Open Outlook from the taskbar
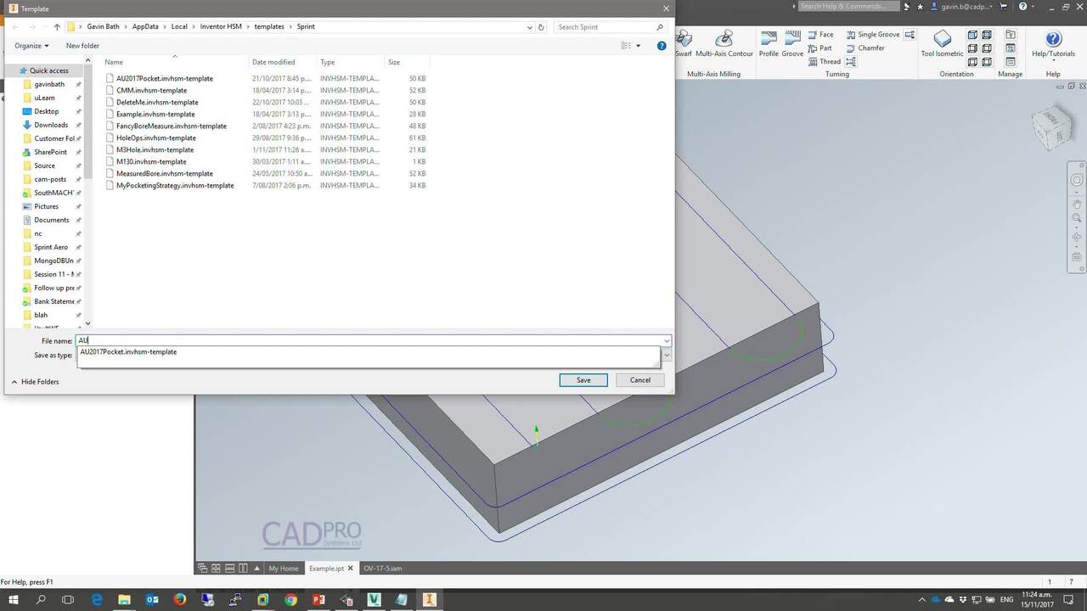1087x611 pixels. [x=152, y=599]
